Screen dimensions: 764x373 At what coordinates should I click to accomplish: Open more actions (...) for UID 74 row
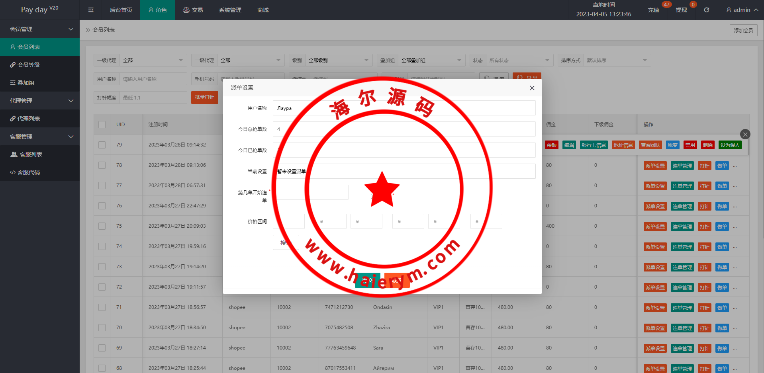[735, 247]
